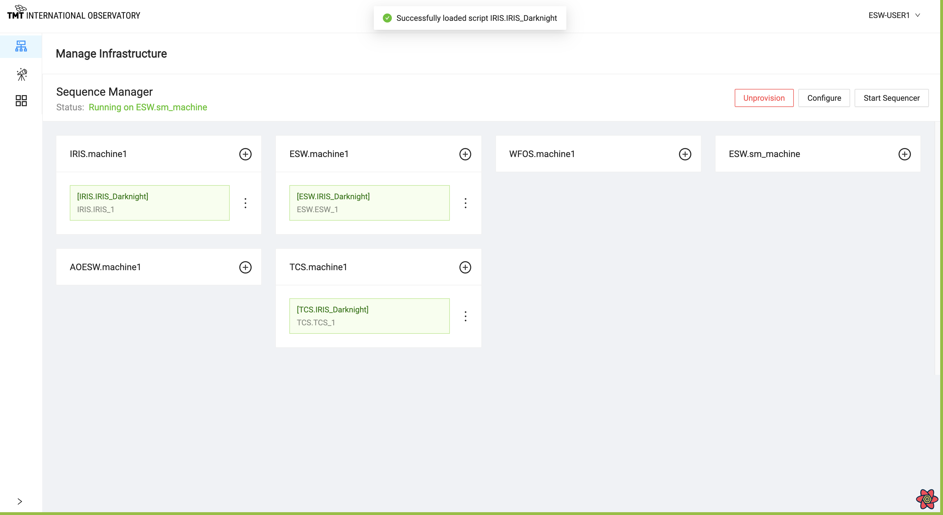Add component on AOESW.machine1 with plus icon
Screen dimensions: 943x515
pyautogui.click(x=245, y=267)
